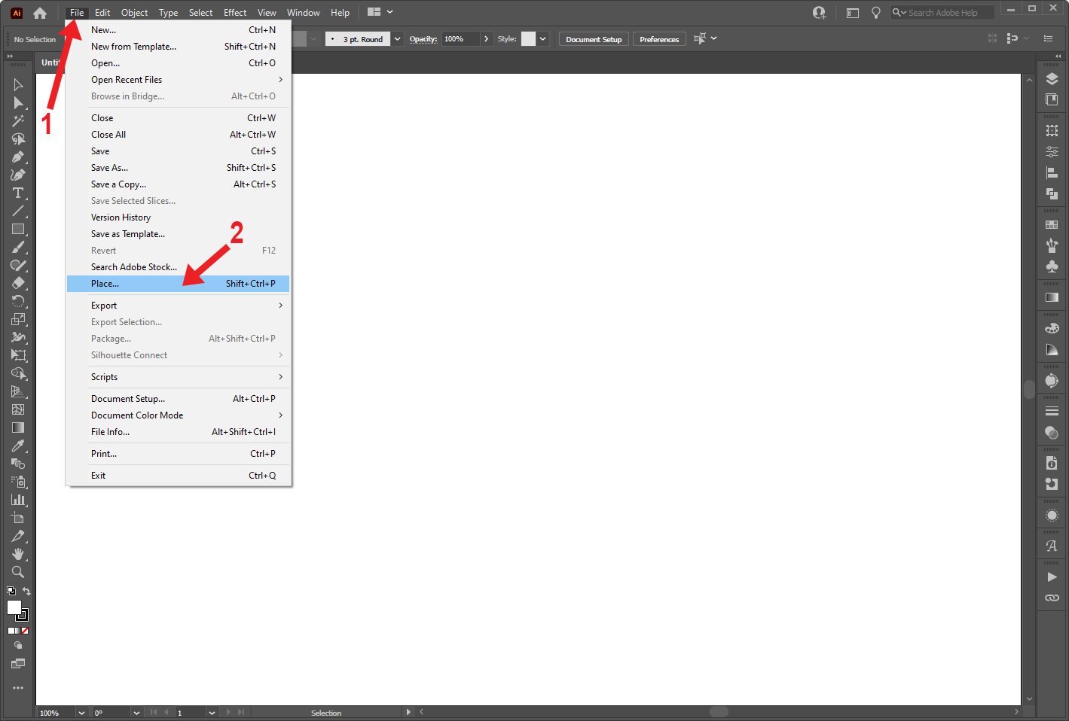The width and height of the screenshot is (1069, 721).
Task: Select the Rectangle tool
Action: [x=18, y=230]
